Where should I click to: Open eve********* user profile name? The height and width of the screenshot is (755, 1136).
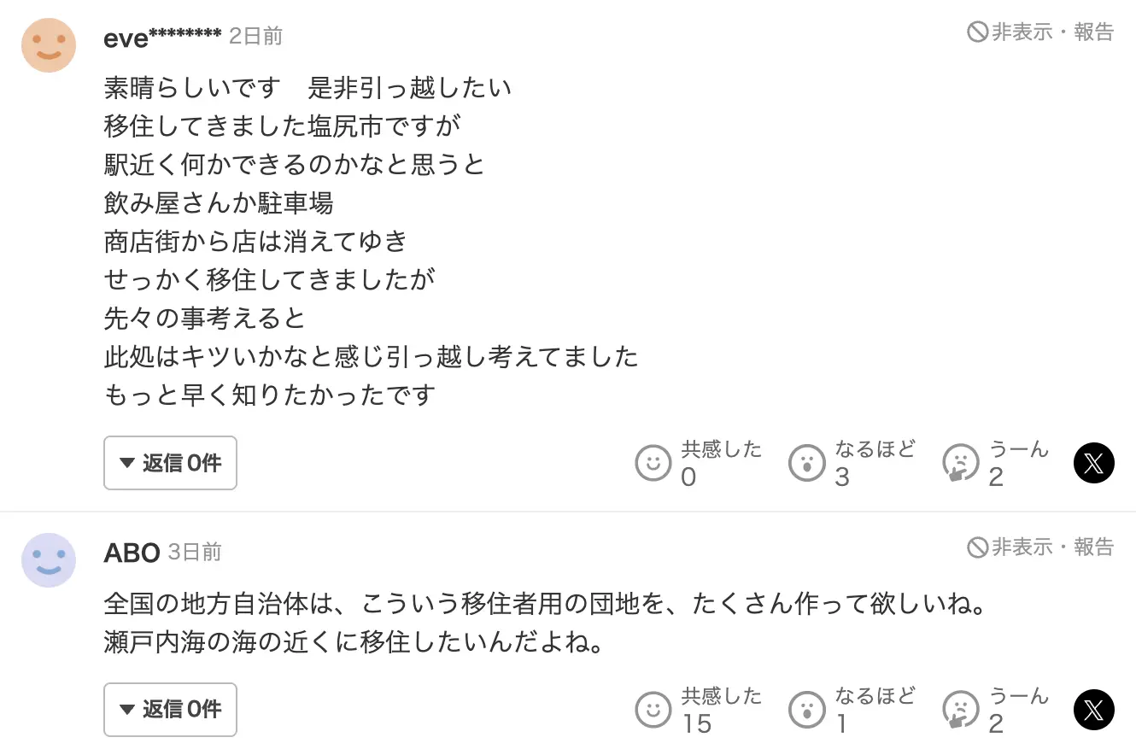162,38
